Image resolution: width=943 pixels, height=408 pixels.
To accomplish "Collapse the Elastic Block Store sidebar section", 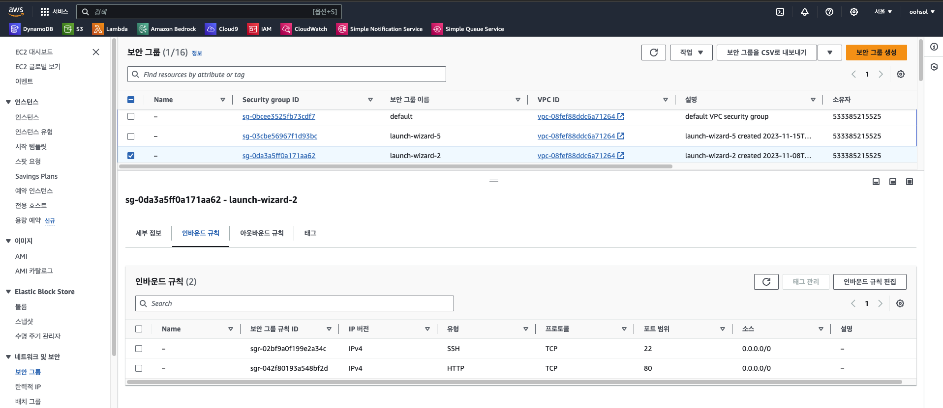I will tap(8, 292).
